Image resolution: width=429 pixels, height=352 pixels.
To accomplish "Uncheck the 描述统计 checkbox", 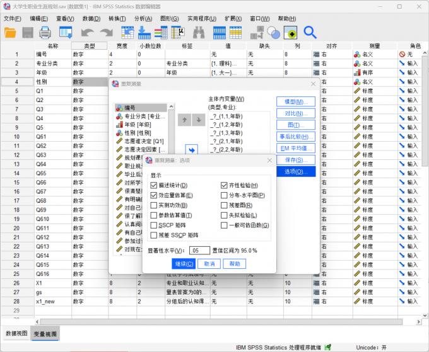I will 154,185.
